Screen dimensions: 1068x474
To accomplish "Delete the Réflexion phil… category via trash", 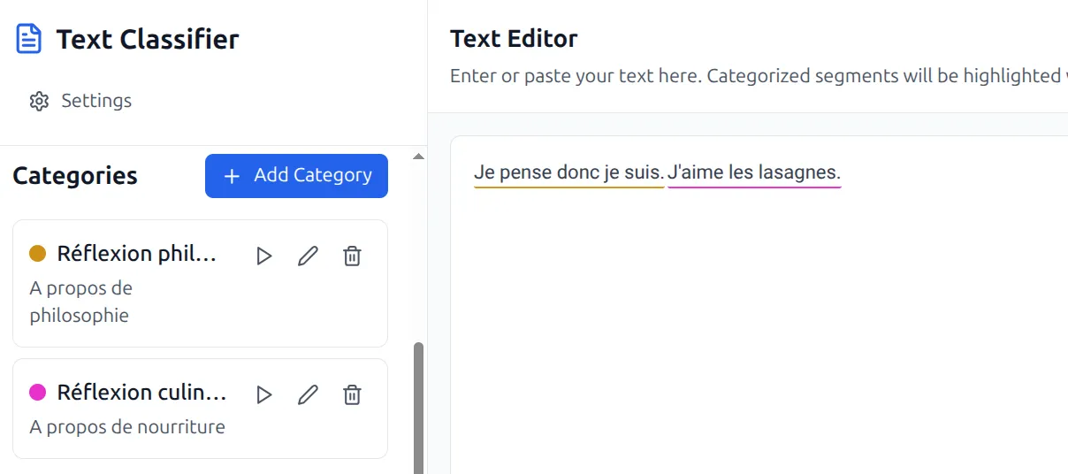I will (x=352, y=256).
